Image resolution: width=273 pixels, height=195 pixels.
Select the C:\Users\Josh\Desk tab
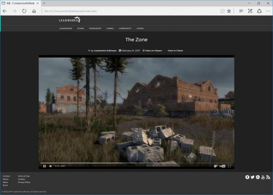coord(21,3)
